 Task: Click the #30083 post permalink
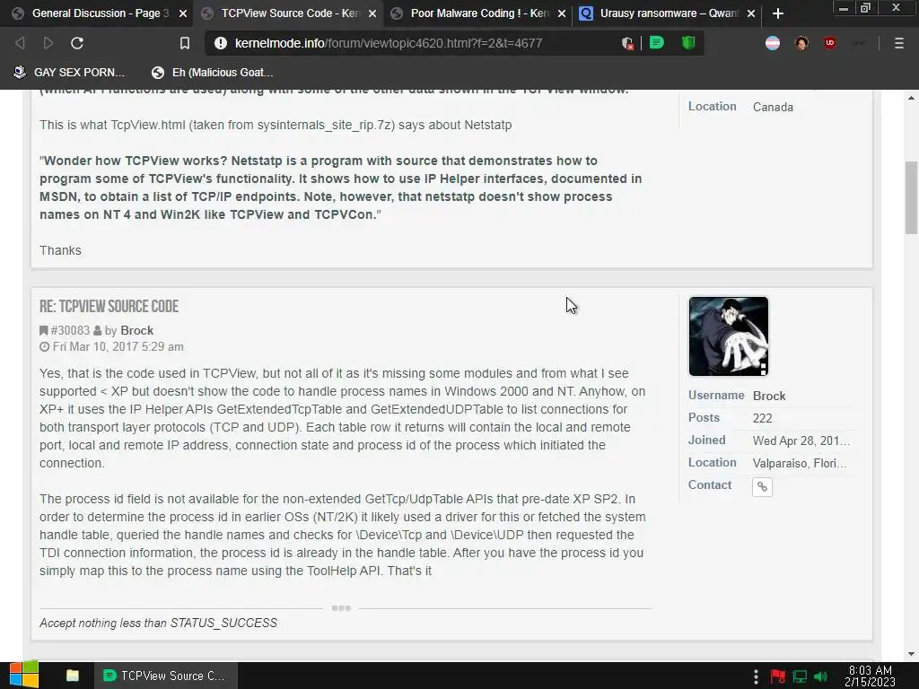(70, 330)
